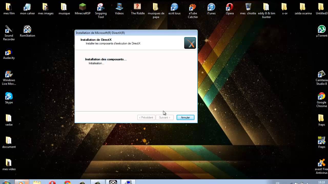The width and height of the screenshot is (328, 184).
Task: Select the Sound Recorder desktop shortcut
Action: click(9, 33)
